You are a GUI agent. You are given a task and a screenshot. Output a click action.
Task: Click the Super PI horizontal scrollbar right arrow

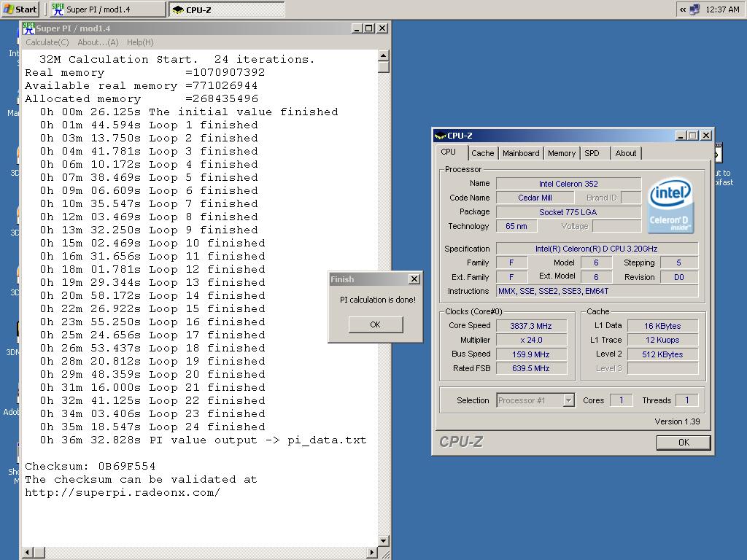tap(372, 553)
